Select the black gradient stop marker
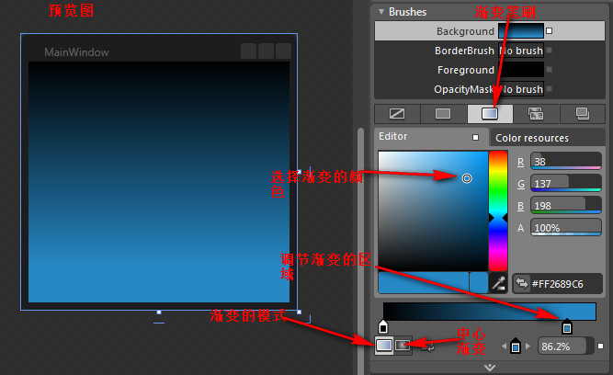Screen dimensions: 613x375 [x=383, y=326]
